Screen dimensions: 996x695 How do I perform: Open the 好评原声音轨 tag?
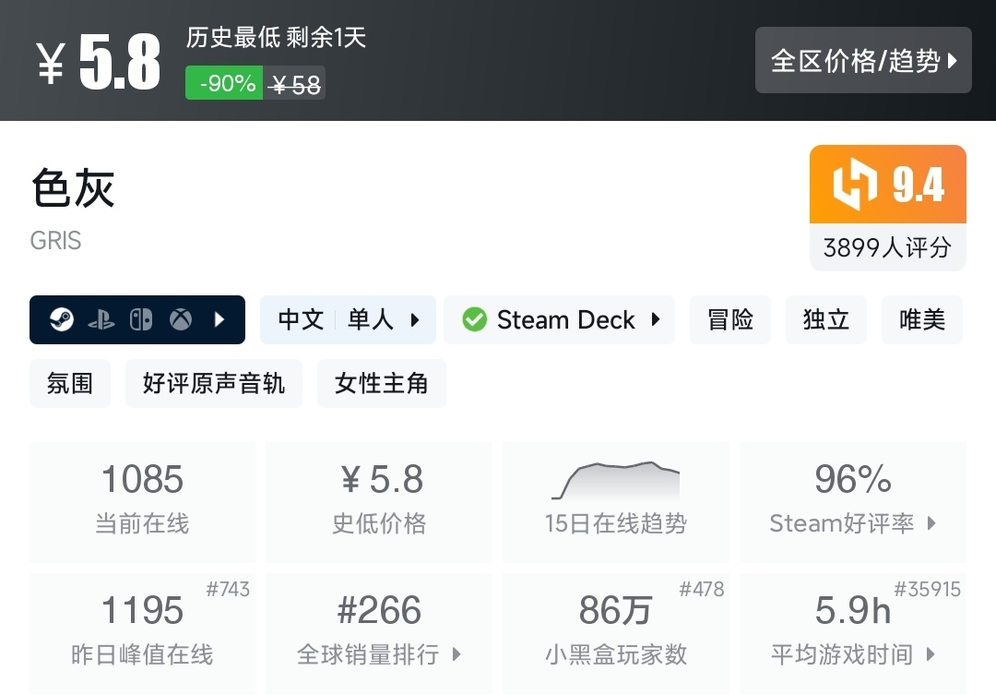pos(214,384)
